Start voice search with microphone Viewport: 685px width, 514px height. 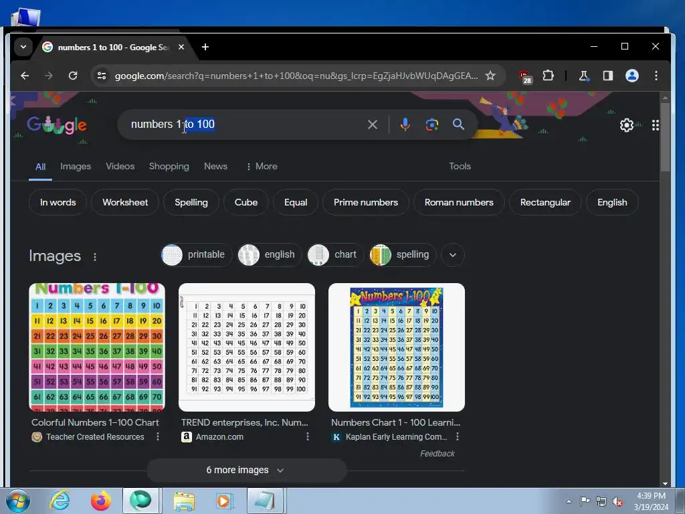[x=405, y=124]
